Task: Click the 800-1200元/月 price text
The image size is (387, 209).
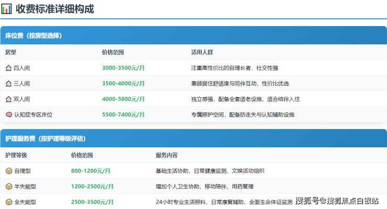Action: 90,171
